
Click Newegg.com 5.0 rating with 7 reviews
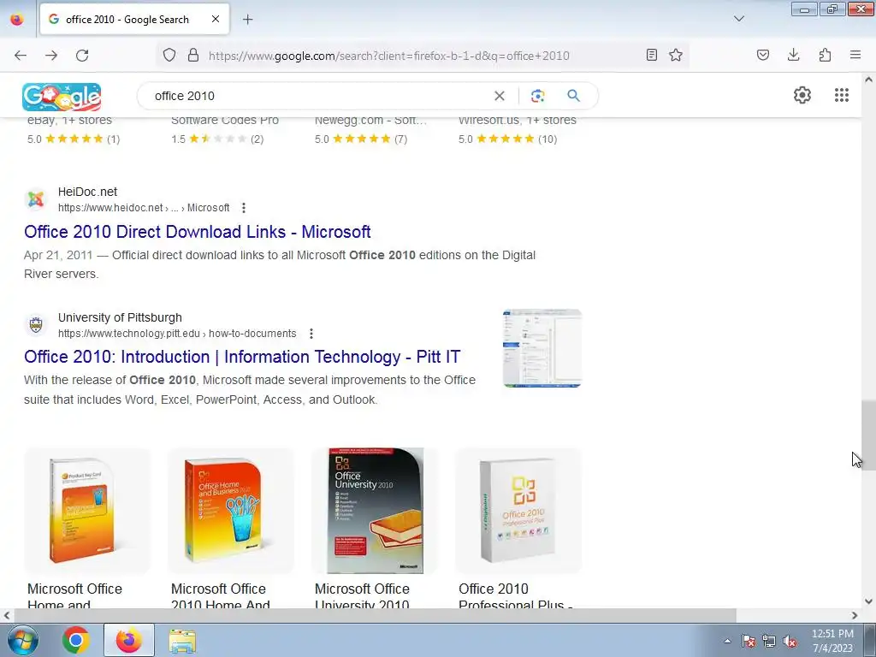tap(361, 139)
